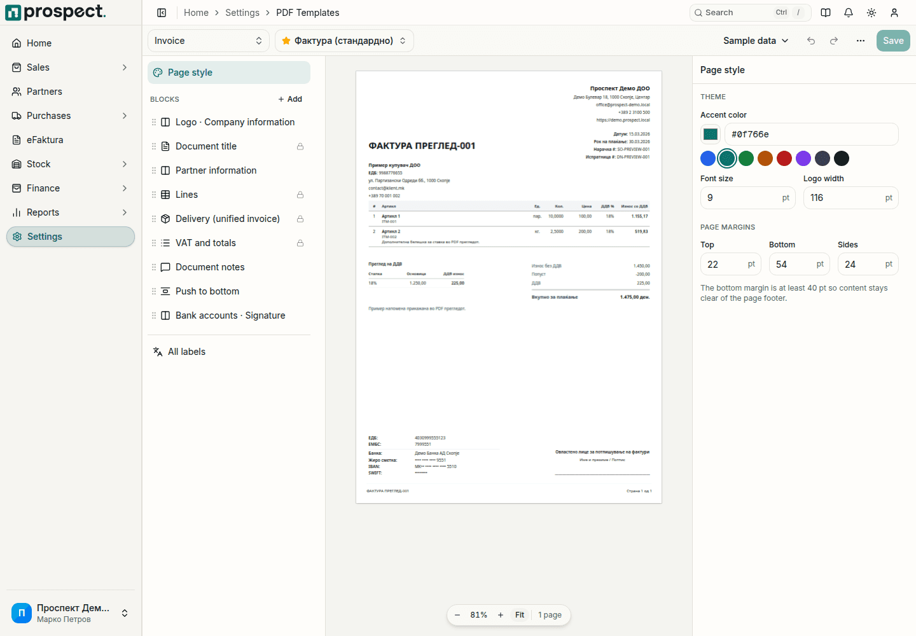Screen dimensions: 916x636
Task: Expand the Finance menu
Action: coord(71,188)
